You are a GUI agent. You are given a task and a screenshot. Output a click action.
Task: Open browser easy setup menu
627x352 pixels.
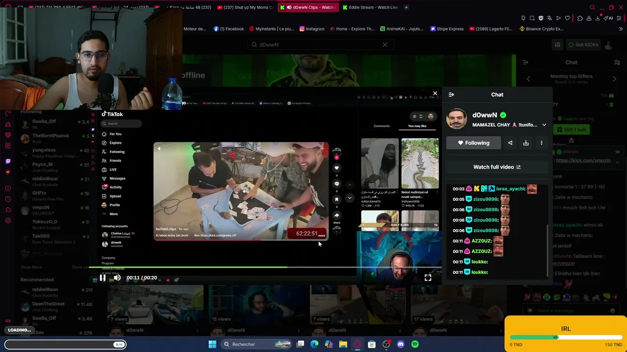click(x=620, y=18)
